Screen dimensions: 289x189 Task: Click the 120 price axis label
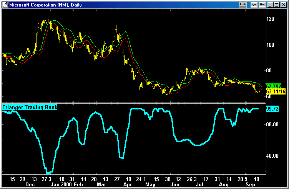270,19
